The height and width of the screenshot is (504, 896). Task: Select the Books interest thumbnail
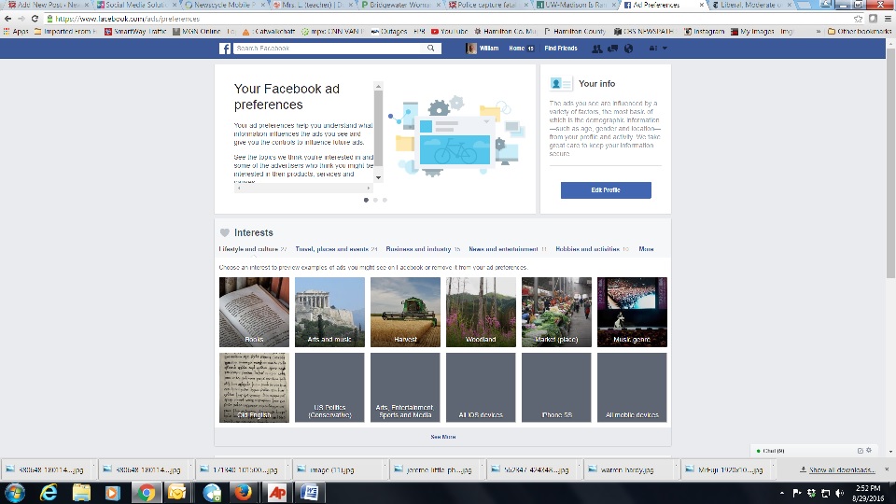click(x=254, y=312)
